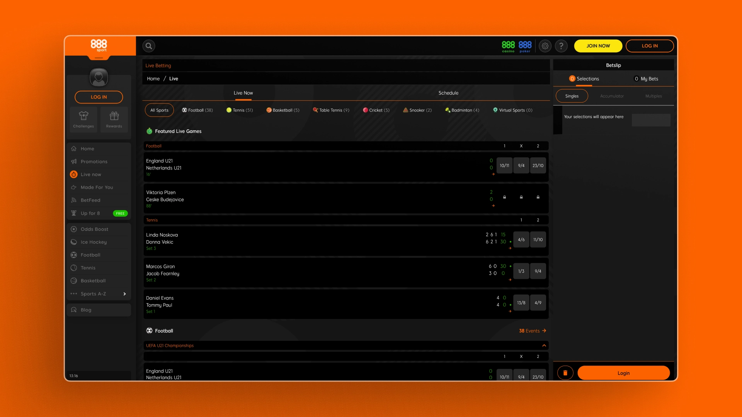This screenshot has width=742, height=417.
Task: Clear betslip with trash icon
Action: 565,373
